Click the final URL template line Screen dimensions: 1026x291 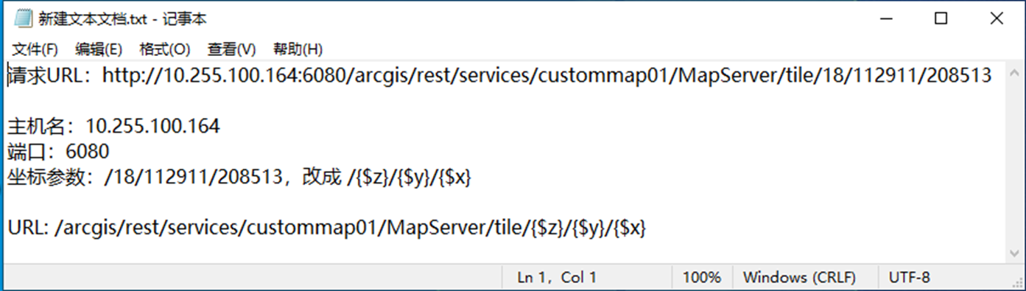(x=327, y=228)
